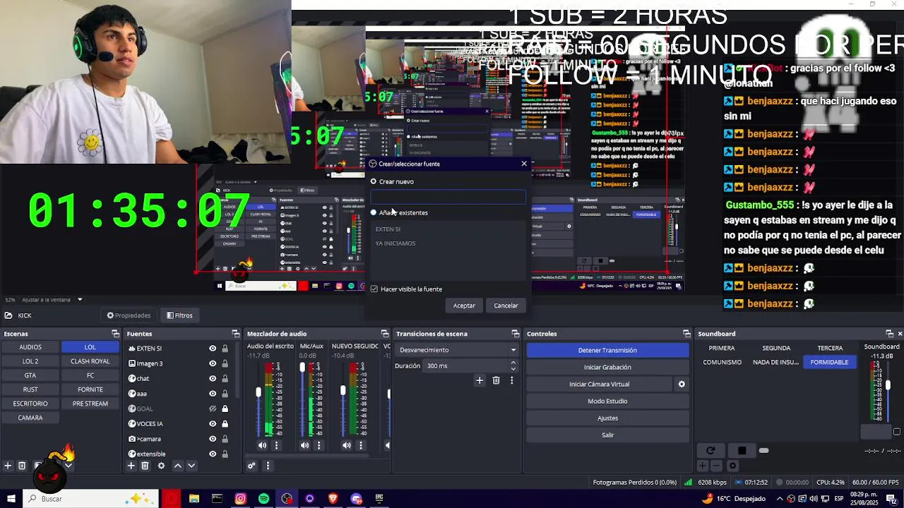The width and height of the screenshot is (904, 508).
Task: Delete selected scene with Escenas trash icon
Action: point(22,466)
